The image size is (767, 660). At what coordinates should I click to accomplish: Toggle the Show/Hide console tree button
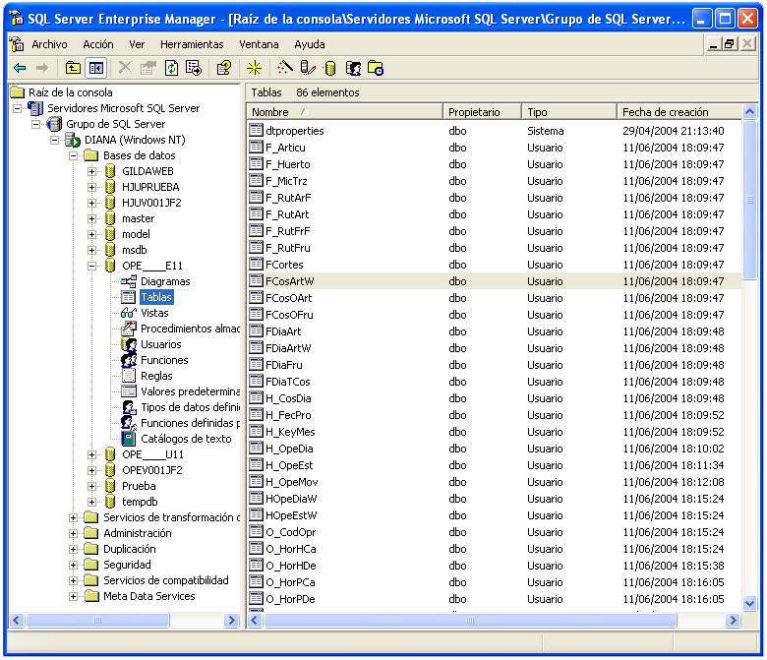coord(96,68)
